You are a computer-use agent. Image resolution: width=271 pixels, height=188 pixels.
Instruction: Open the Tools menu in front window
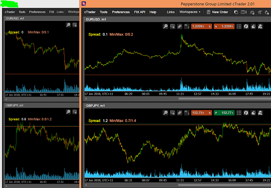[x=104, y=12]
